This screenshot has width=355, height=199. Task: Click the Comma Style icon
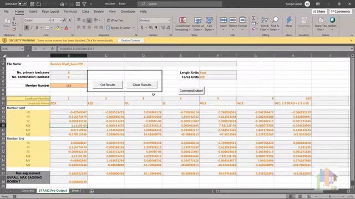tap(156, 28)
